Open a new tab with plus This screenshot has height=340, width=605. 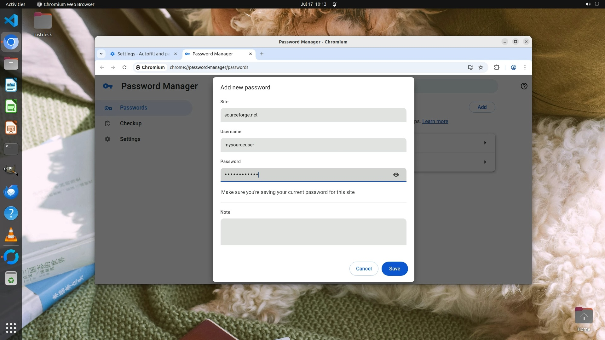(262, 54)
